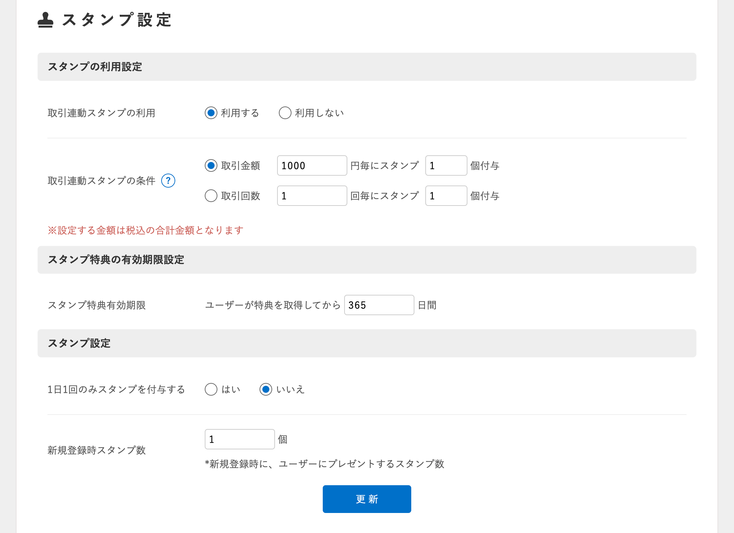
Task: Choose はい for once-per-day stamp granting
Action: click(211, 389)
